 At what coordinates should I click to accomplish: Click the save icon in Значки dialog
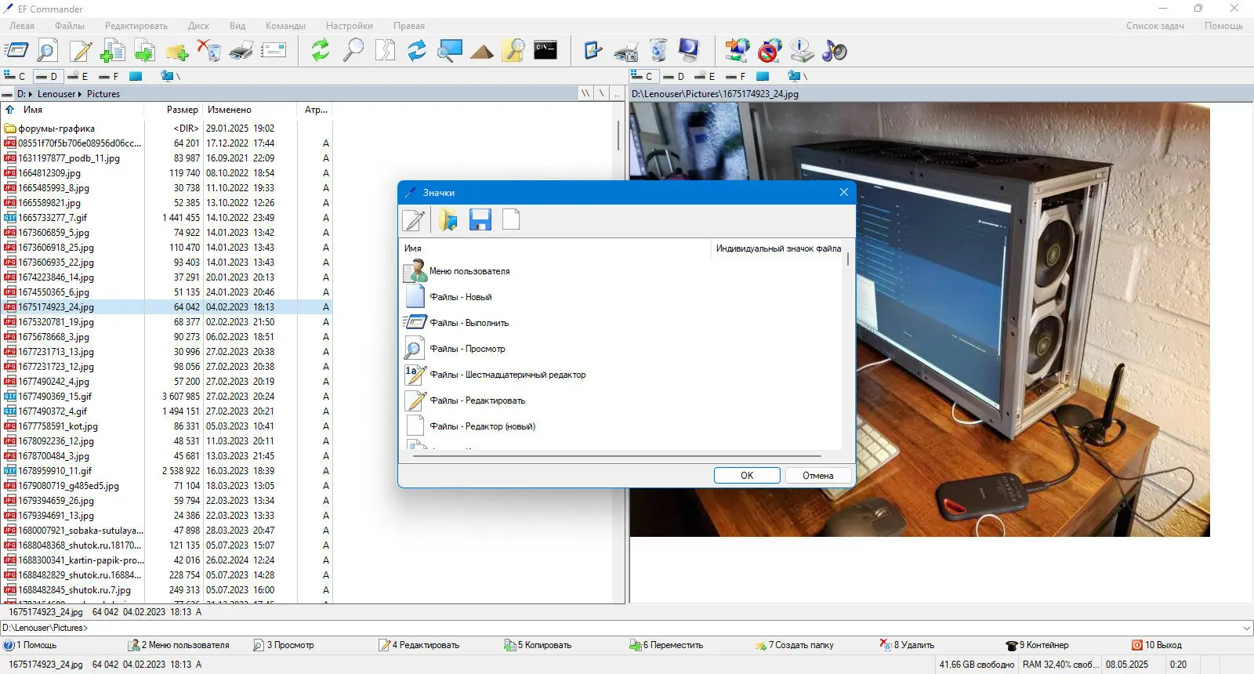(x=480, y=220)
